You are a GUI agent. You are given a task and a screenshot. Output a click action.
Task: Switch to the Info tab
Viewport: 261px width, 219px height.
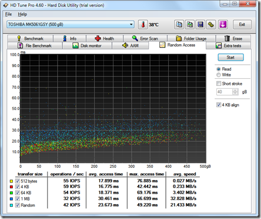(69, 38)
